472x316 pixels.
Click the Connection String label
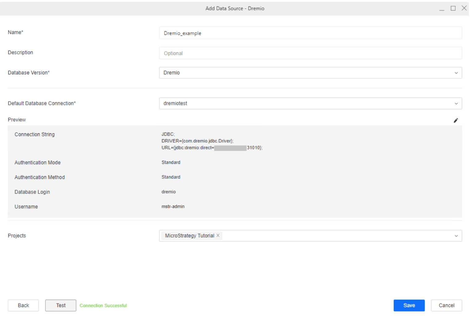[35, 135]
